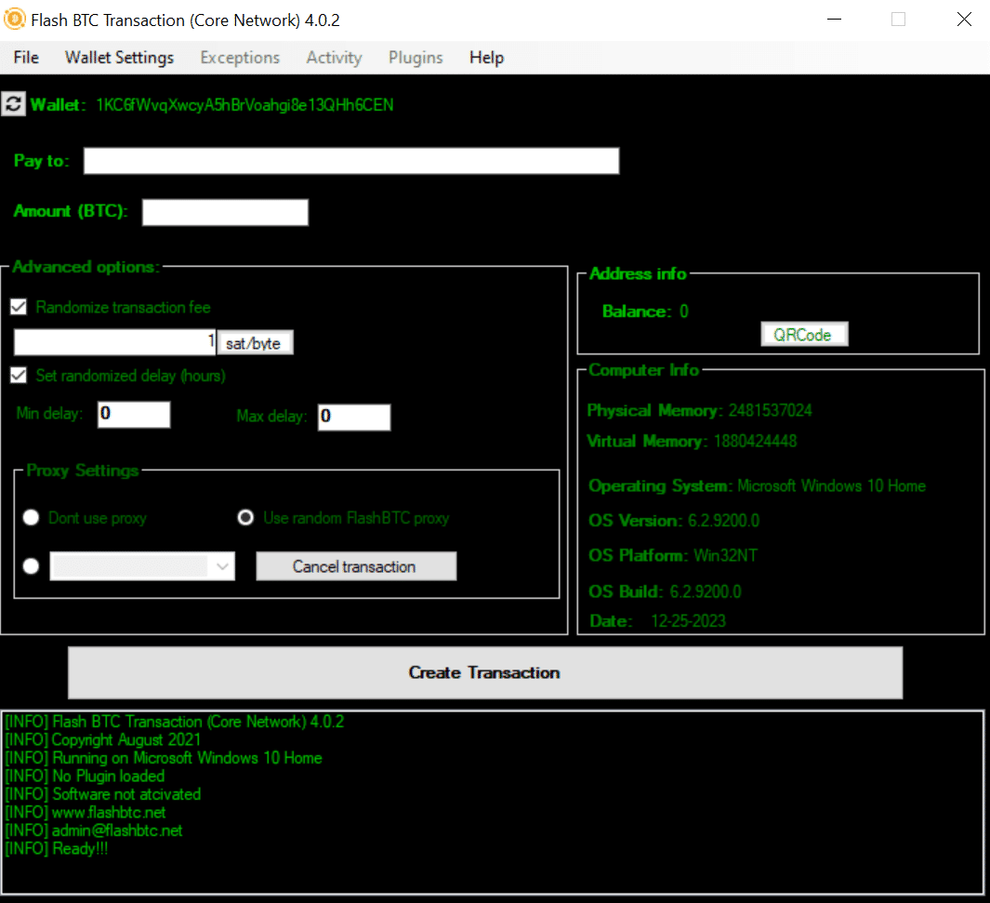
Task: Click OS Version 6.2.9200.0 text
Action: tap(674, 521)
